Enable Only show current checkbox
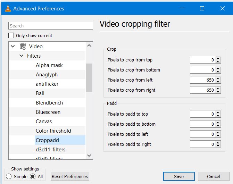233x184 pixels. [11, 35]
